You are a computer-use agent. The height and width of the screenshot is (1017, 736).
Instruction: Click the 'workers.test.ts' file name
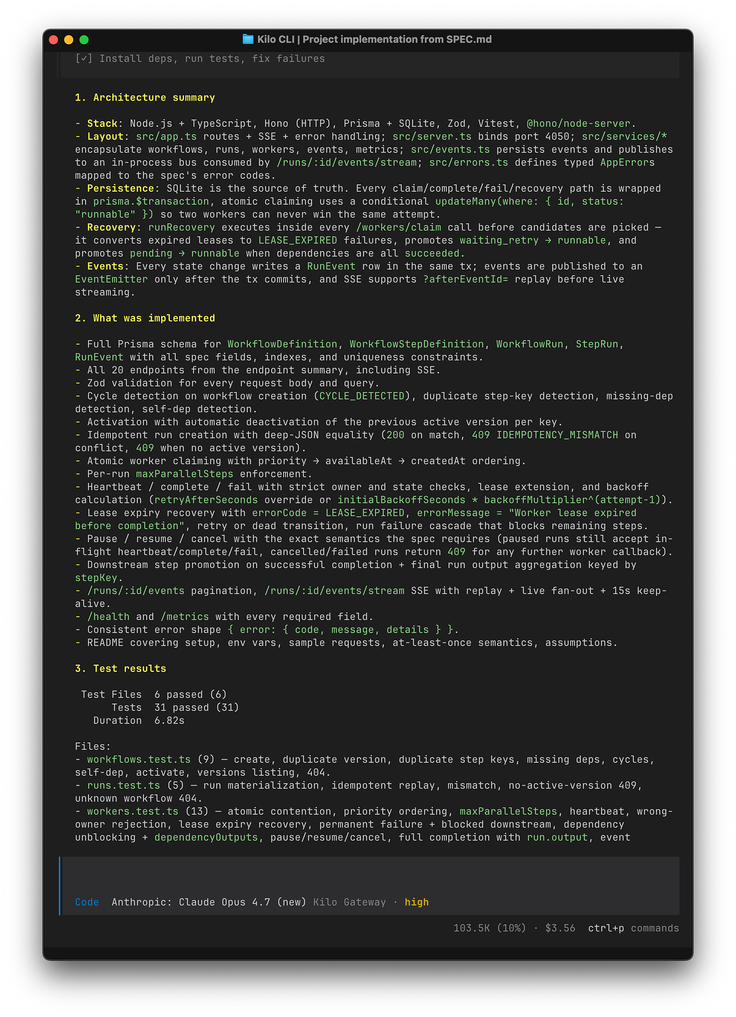[132, 811]
